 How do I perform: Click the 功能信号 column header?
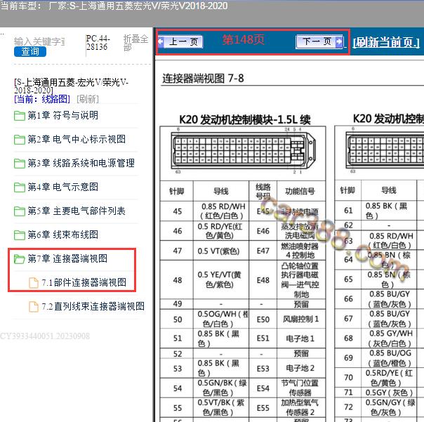point(300,191)
